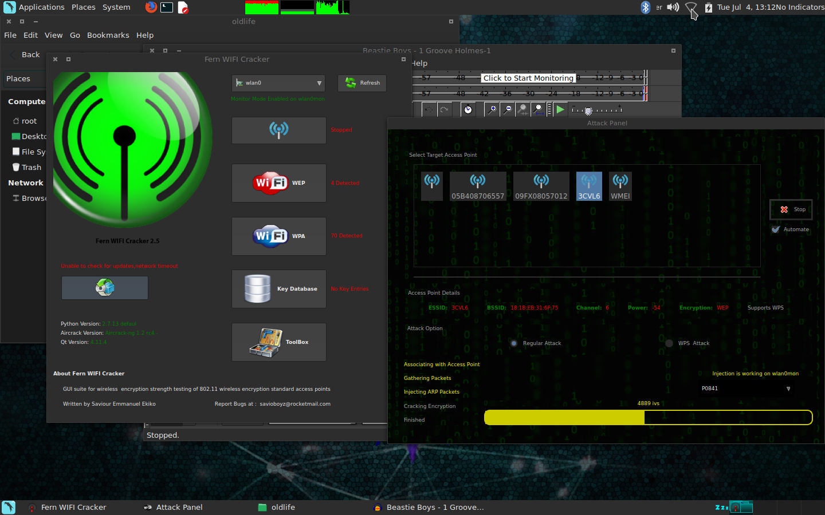Switch to oldlife taskbar item
The image size is (825, 515).
tap(277, 508)
